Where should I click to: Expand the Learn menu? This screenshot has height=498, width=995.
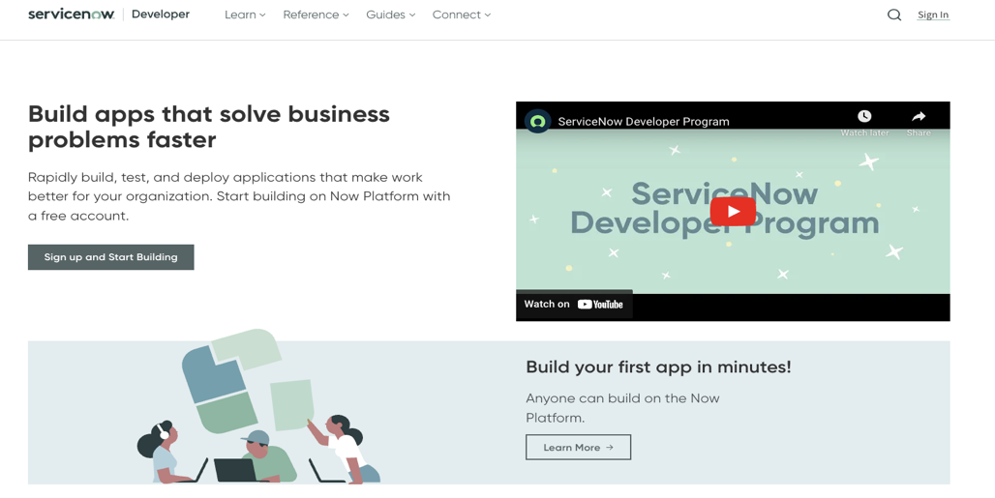[245, 15]
